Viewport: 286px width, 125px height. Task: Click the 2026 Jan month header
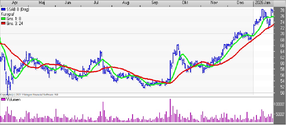pos(262,3)
